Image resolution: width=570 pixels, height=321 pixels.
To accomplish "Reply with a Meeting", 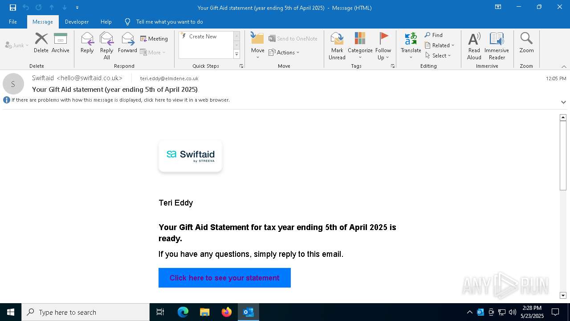I will pos(154,39).
